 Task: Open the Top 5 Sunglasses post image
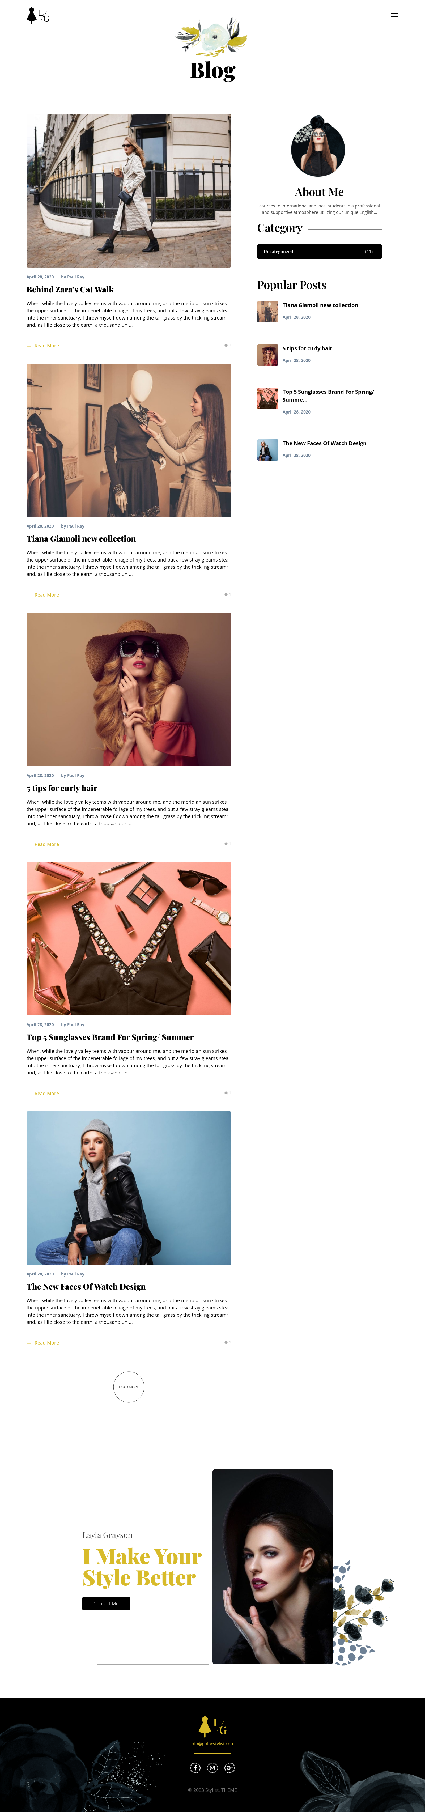tap(129, 938)
